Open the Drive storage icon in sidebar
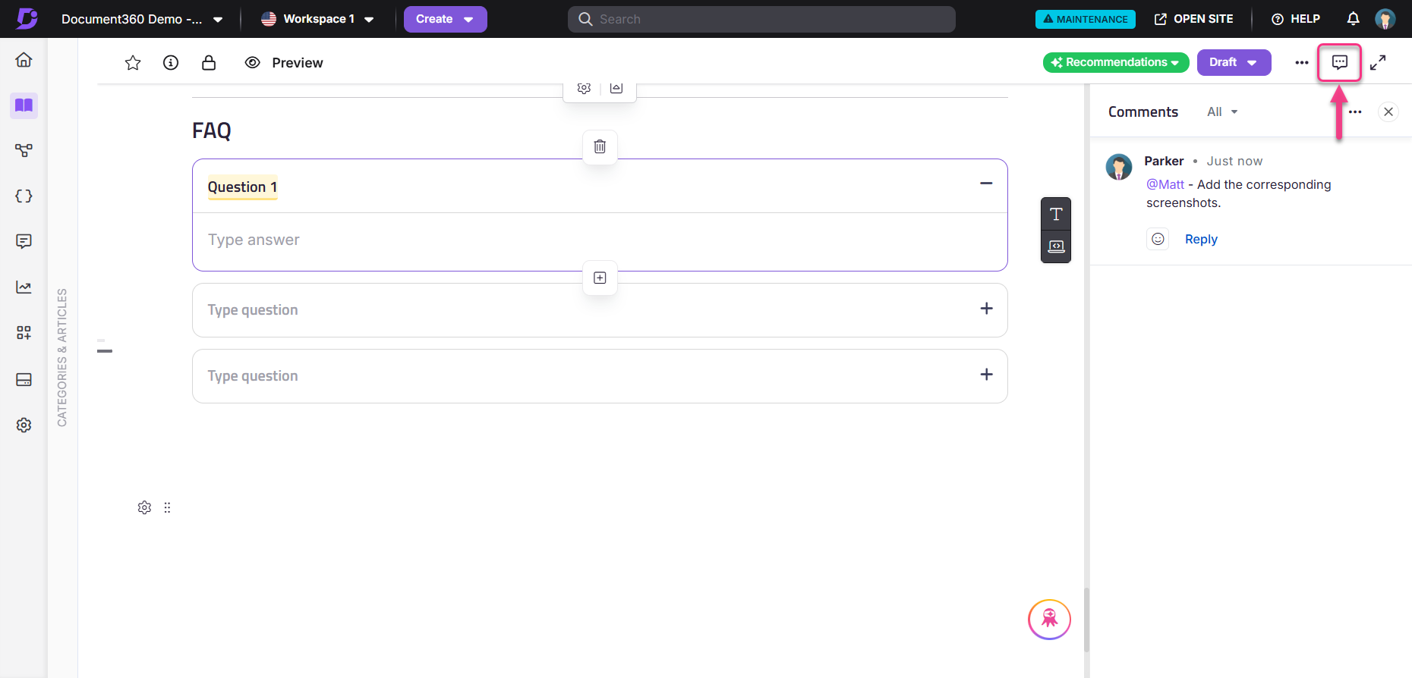1412x678 pixels. coord(24,379)
